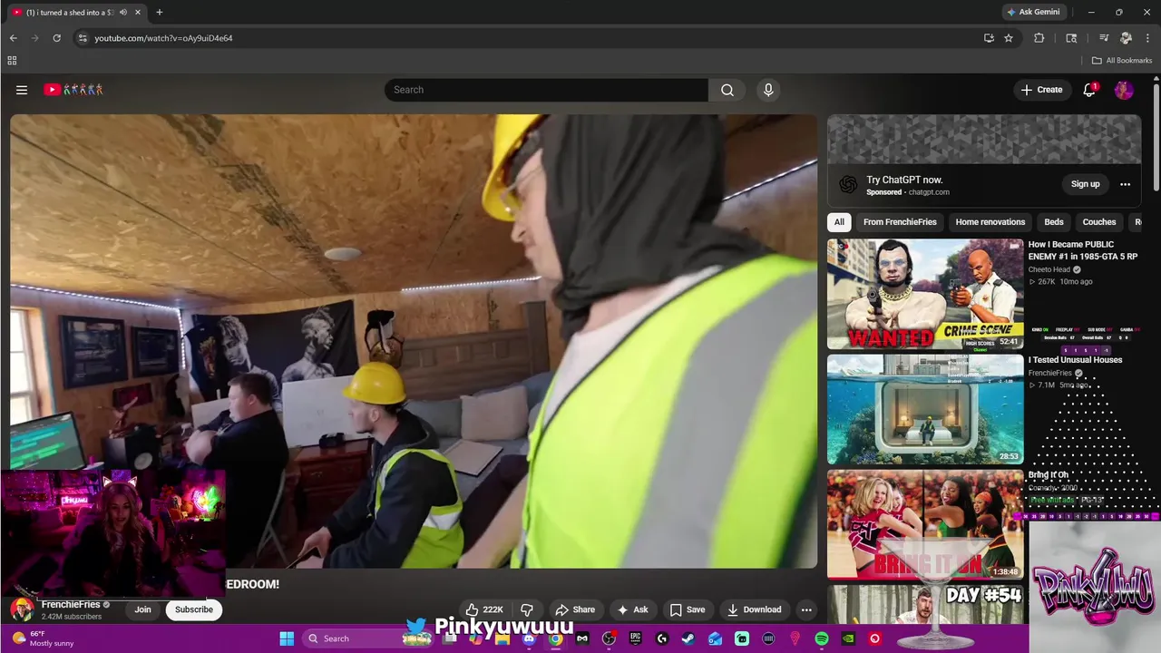Screen dimensions: 1161x653
Task: Bookmark this page with star icon
Action: coord(1009,38)
